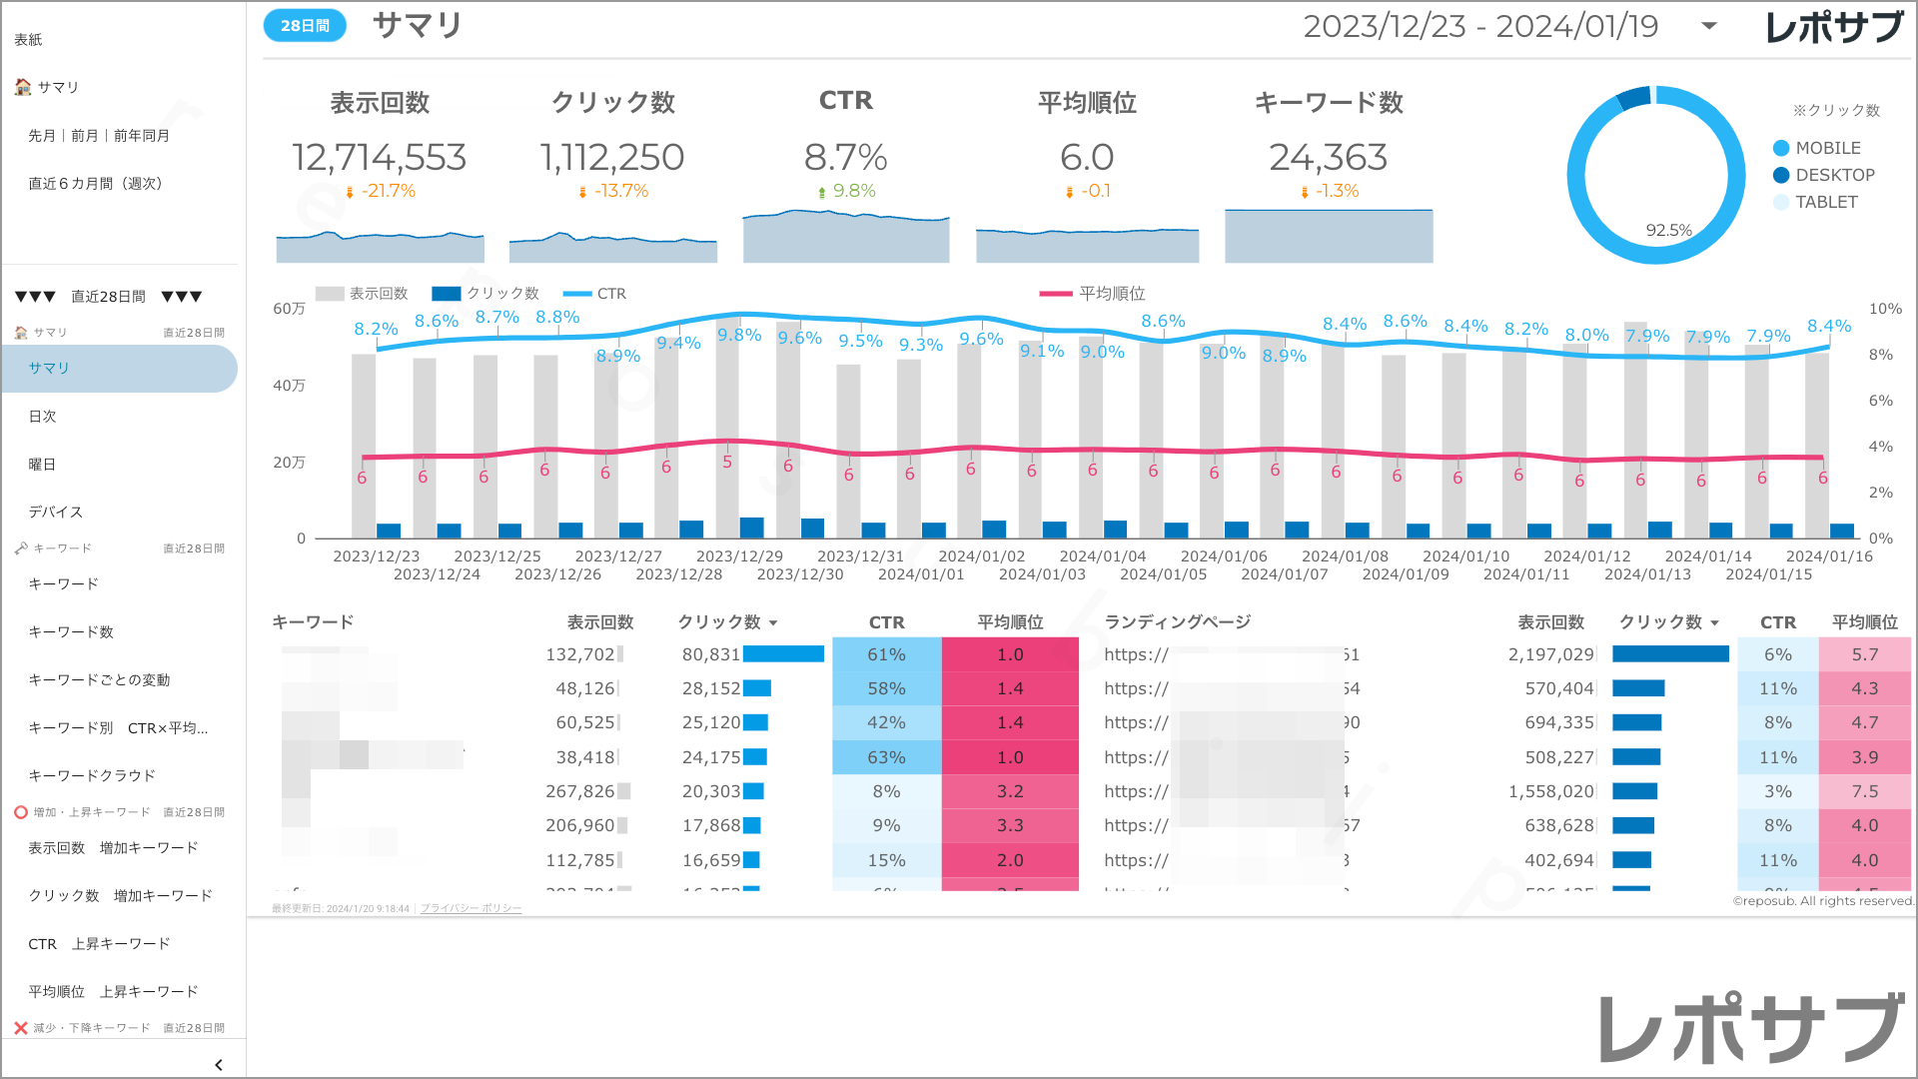
Task: Open the プライバシー ポリシー link
Action: [471, 909]
